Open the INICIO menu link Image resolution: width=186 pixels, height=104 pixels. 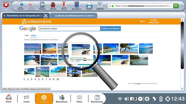tap(142, 21)
